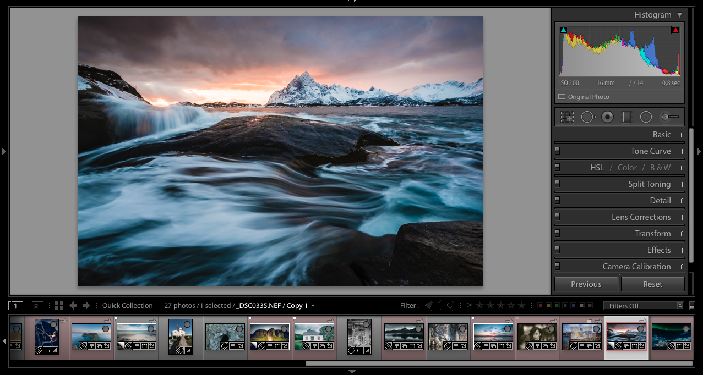Image resolution: width=703 pixels, height=375 pixels.
Task: Toggle shadow clipping indicator in histogram
Action: [563, 30]
